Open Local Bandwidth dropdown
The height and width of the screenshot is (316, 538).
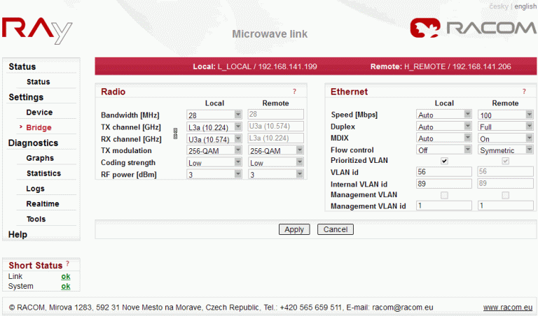point(214,115)
